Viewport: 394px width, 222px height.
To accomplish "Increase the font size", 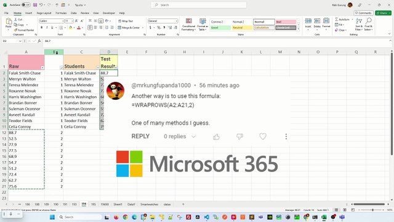I will [x=76, y=21].
